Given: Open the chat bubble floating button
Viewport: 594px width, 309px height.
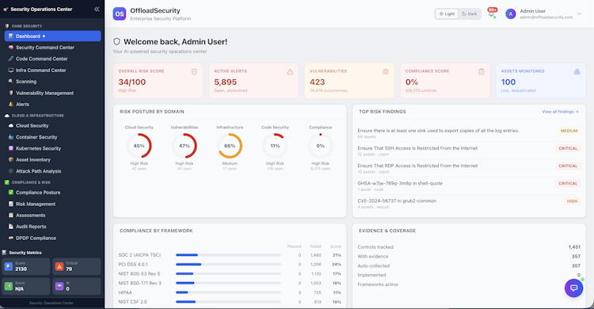Looking at the screenshot, I should coord(573,288).
